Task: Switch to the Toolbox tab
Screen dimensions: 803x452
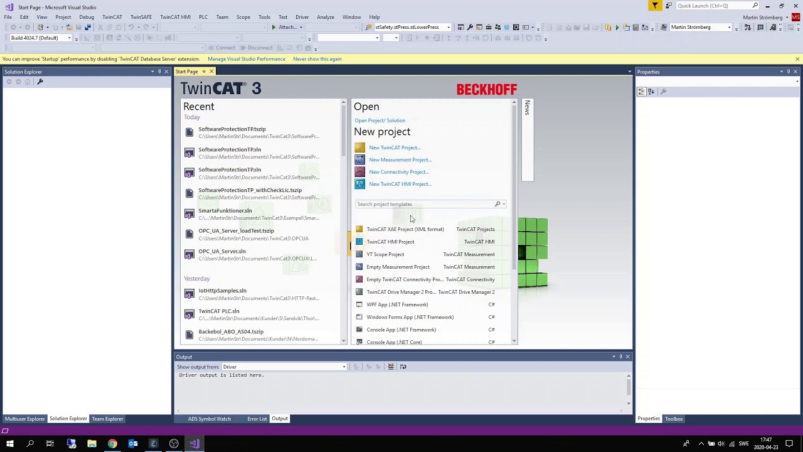Action: click(x=674, y=419)
